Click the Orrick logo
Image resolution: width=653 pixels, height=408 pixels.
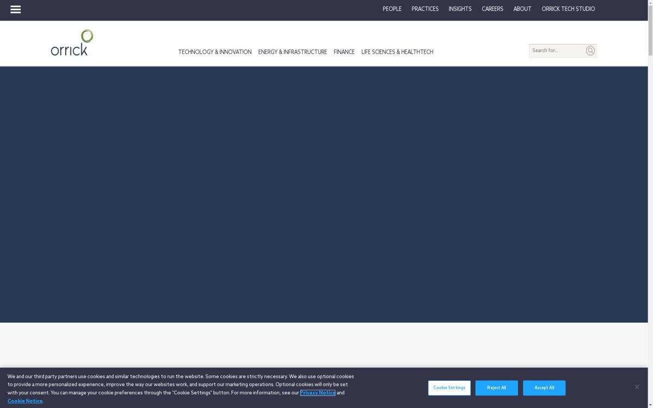tap(72, 43)
